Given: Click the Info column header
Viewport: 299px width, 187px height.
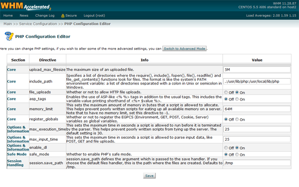Looking at the screenshot, I should [145, 60].
